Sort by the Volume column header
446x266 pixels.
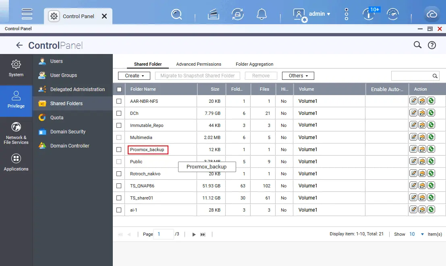[330, 89]
